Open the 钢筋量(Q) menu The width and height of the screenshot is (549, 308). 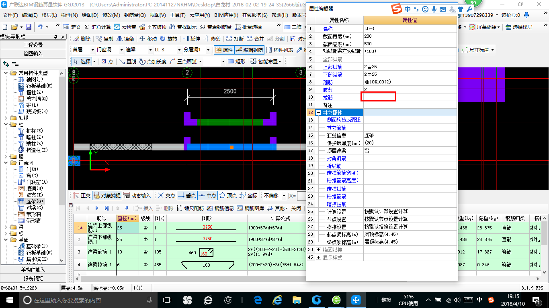[x=135, y=15]
